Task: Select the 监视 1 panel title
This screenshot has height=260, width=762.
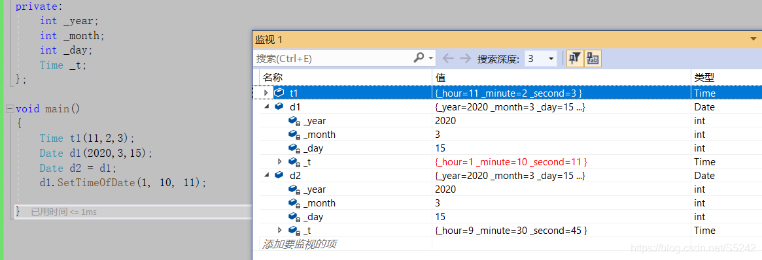Action: pyautogui.click(x=269, y=39)
